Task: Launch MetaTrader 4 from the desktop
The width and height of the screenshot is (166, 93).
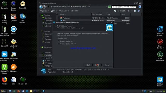Action: 13,57
